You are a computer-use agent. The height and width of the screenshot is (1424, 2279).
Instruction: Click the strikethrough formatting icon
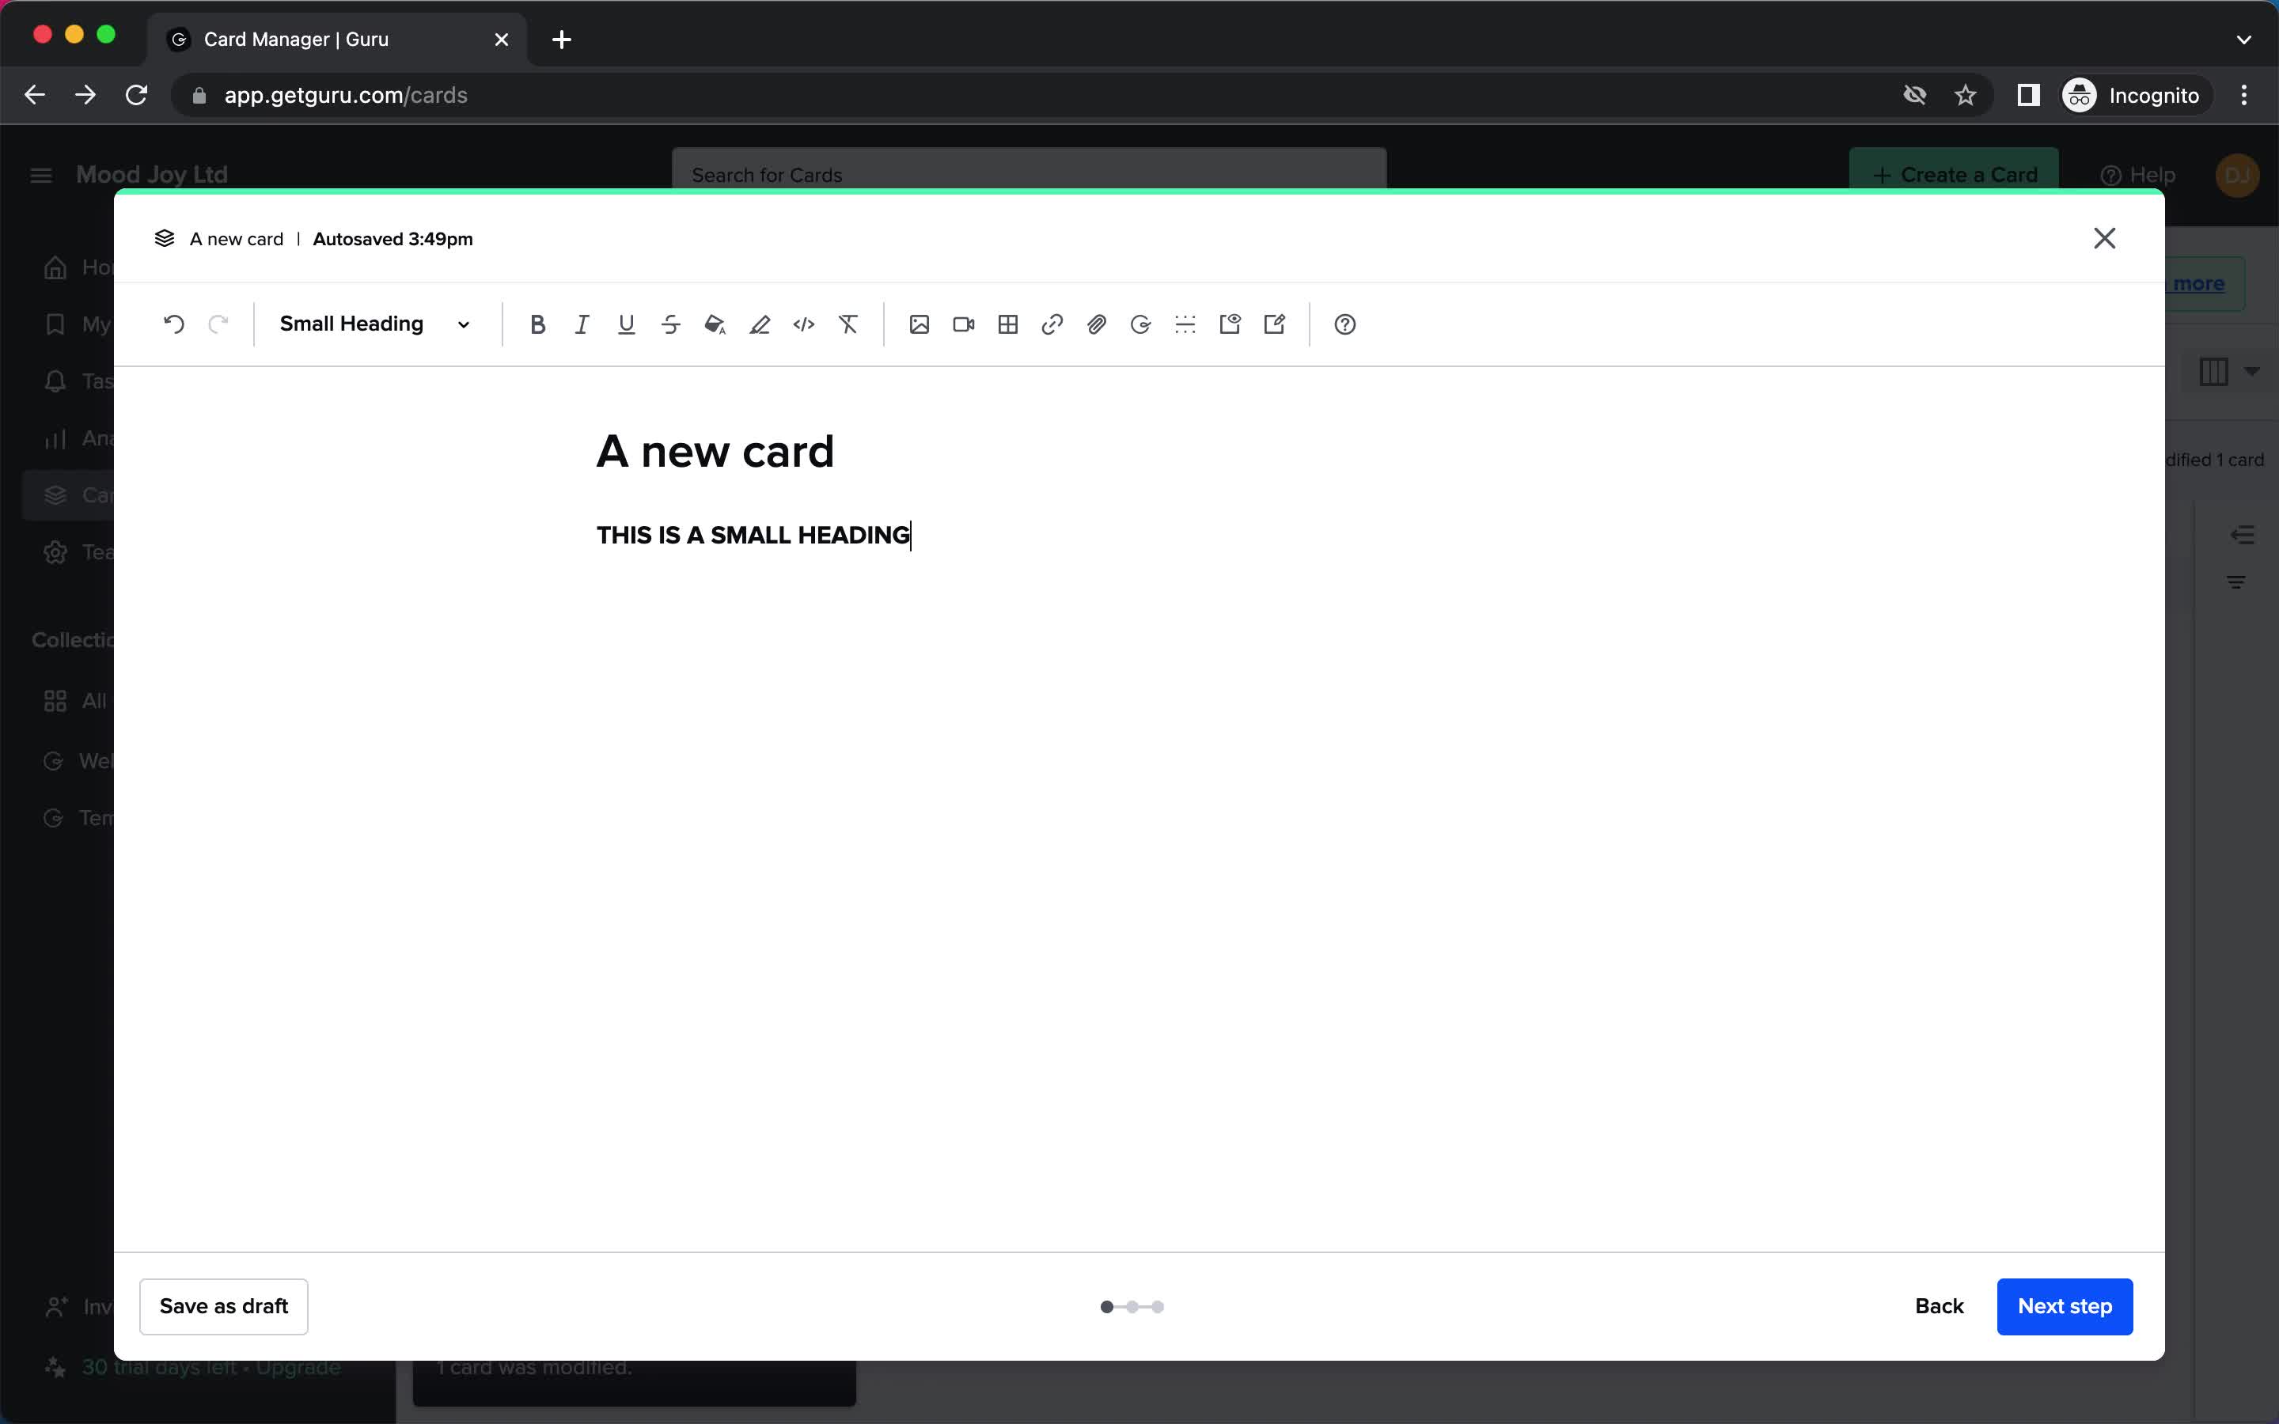tap(669, 324)
